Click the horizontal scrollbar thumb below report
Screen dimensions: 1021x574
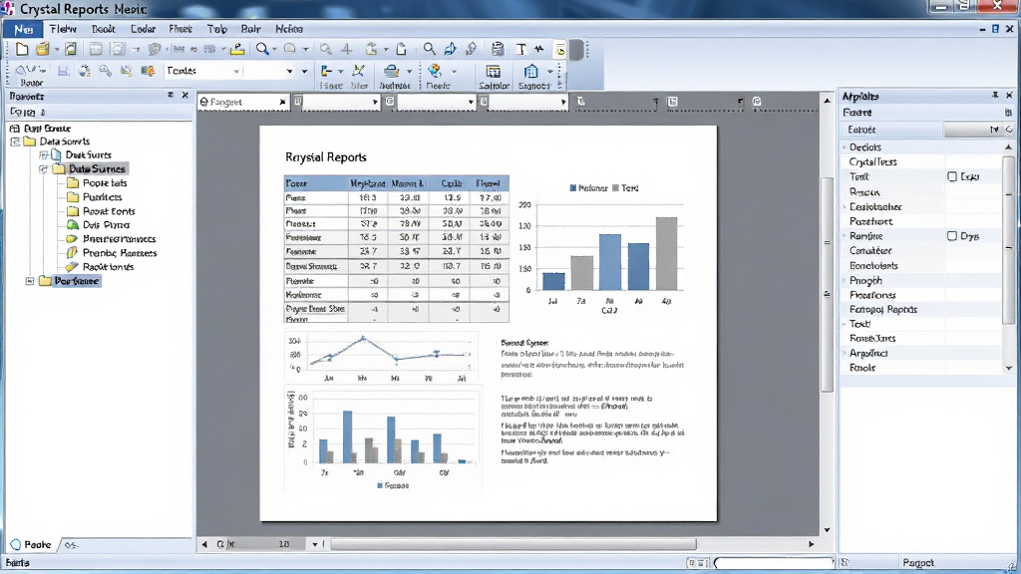tap(513, 544)
